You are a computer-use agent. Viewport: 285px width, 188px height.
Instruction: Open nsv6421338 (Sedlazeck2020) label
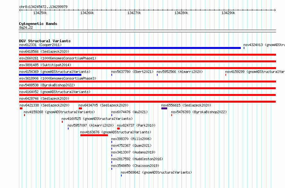pyautogui.click(x=45, y=105)
